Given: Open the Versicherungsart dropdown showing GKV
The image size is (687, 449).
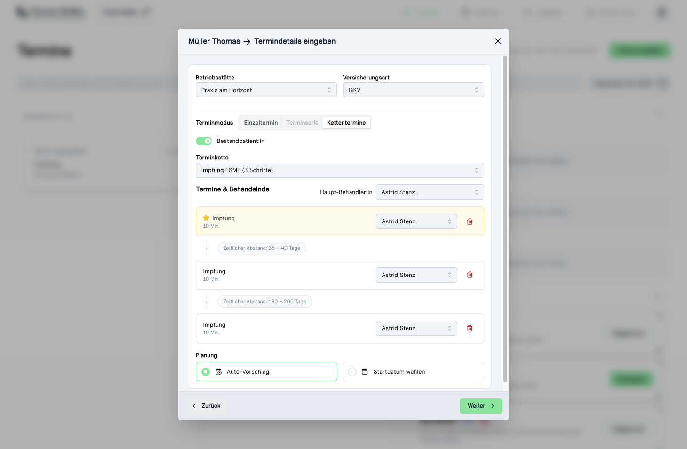Looking at the screenshot, I should click(414, 90).
